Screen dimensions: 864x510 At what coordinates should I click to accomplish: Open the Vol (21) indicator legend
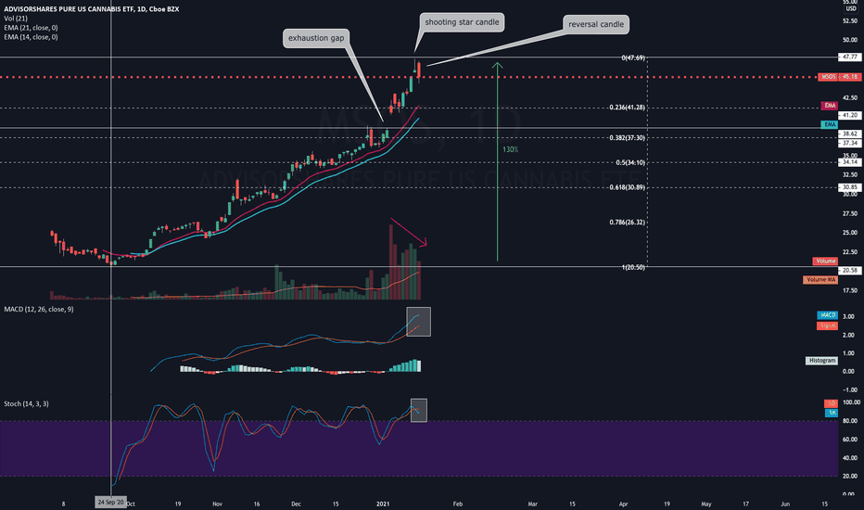[x=16, y=19]
